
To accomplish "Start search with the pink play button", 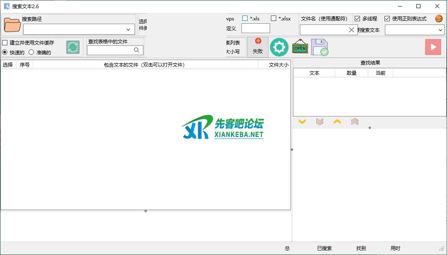I will pos(433,47).
